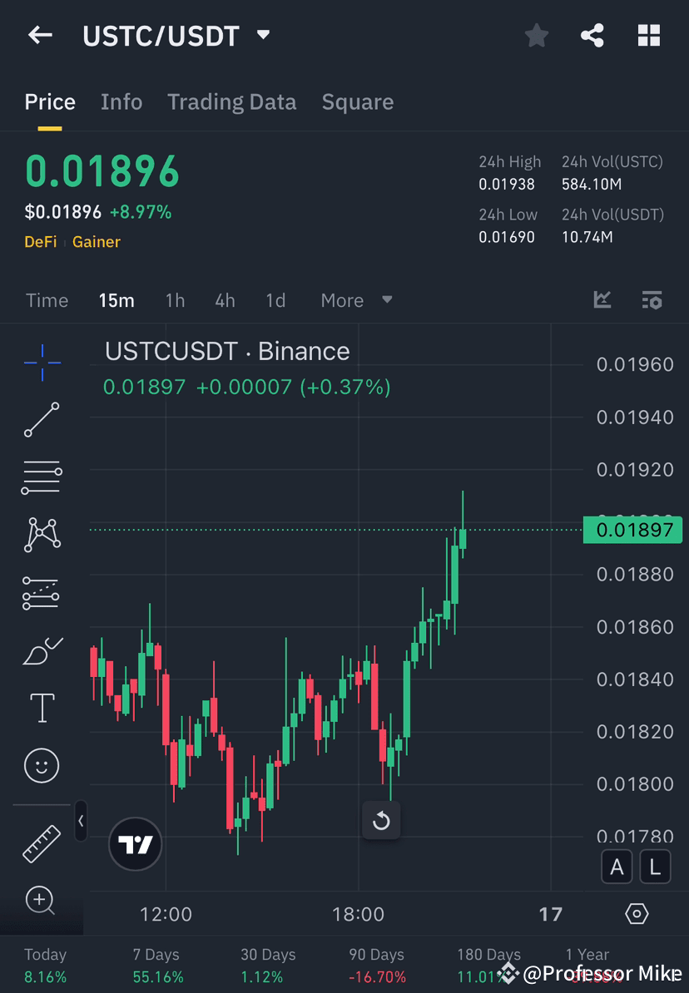The image size is (689, 993).
Task: Open the Info tab
Action: (x=121, y=101)
